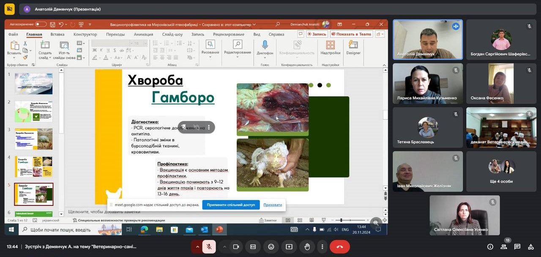This screenshot has width=541, height=257.
Task: Cut selection with the scissors icon
Action: pos(25,43)
